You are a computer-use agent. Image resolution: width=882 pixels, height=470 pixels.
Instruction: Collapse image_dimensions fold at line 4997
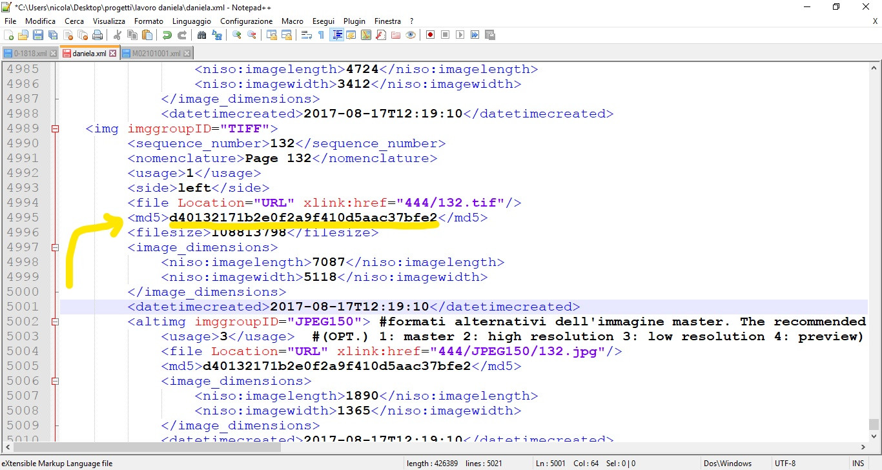(56, 247)
